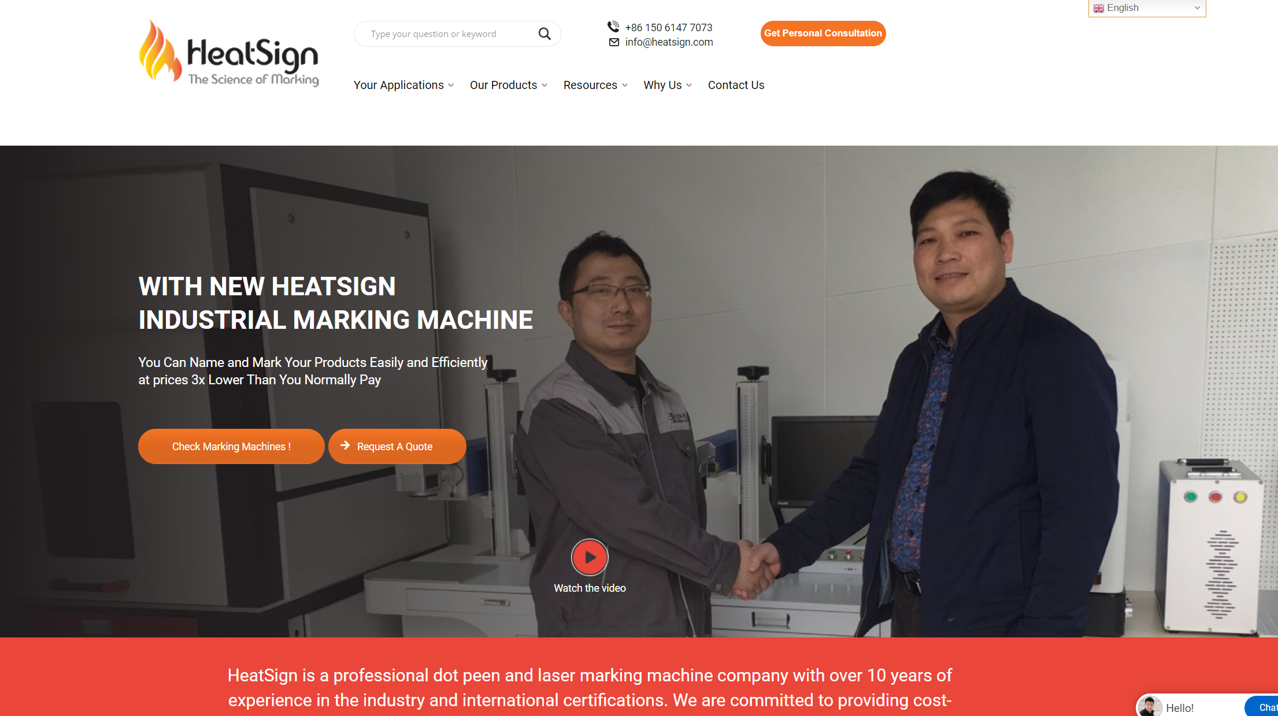The image size is (1278, 716).
Task: Click the arrow icon on Request A Quote
Action: [x=345, y=446]
